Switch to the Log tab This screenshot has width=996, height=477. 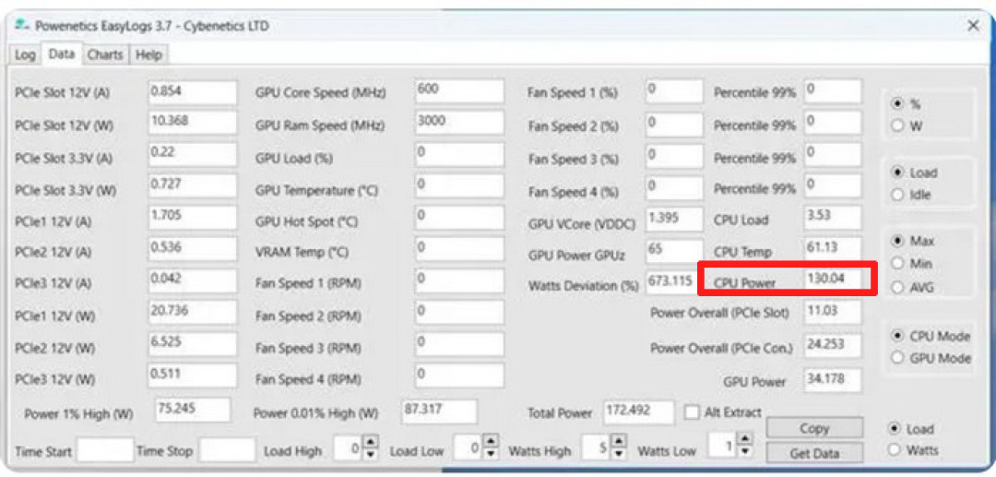(x=25, y=55)
